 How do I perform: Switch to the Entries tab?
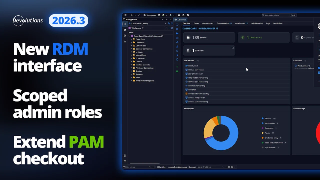click(196, 23)
